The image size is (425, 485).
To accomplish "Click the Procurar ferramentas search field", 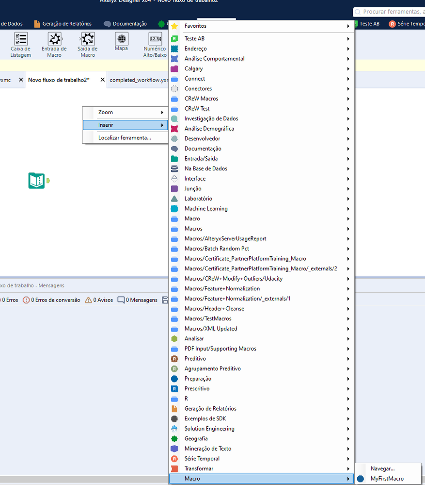I will pyautogui.click(x=390, y=12).
